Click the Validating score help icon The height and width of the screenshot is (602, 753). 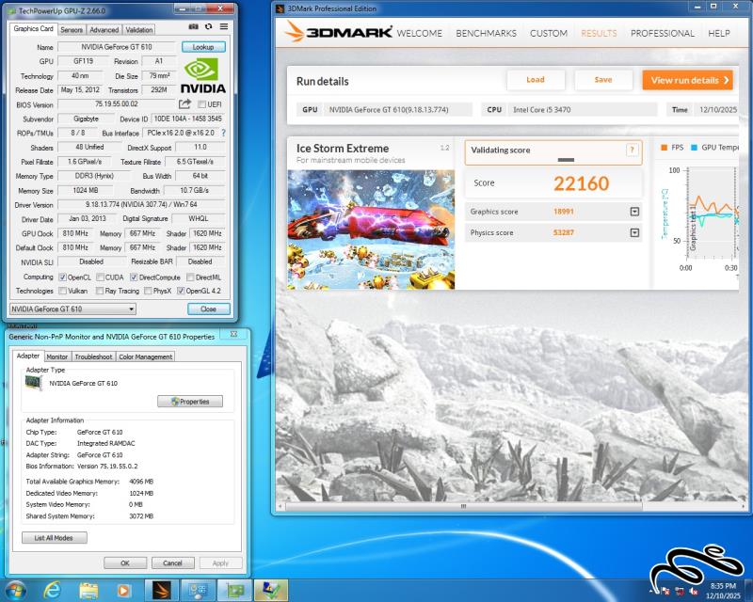coord(632,150)
